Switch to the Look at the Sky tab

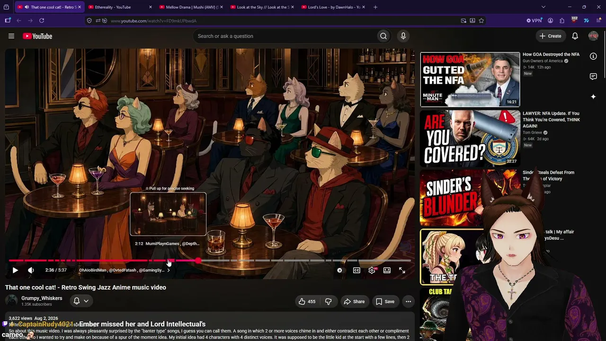[x=262, y=7]
